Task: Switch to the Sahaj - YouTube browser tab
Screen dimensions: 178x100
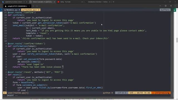Action: coord(70,2)
